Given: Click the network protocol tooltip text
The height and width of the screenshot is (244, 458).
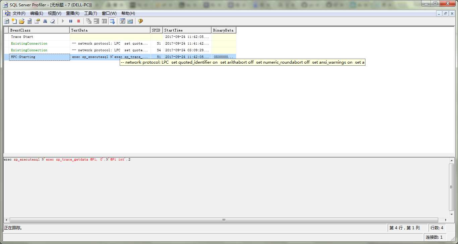Looking at the screenshot, I should click(242, 62).
